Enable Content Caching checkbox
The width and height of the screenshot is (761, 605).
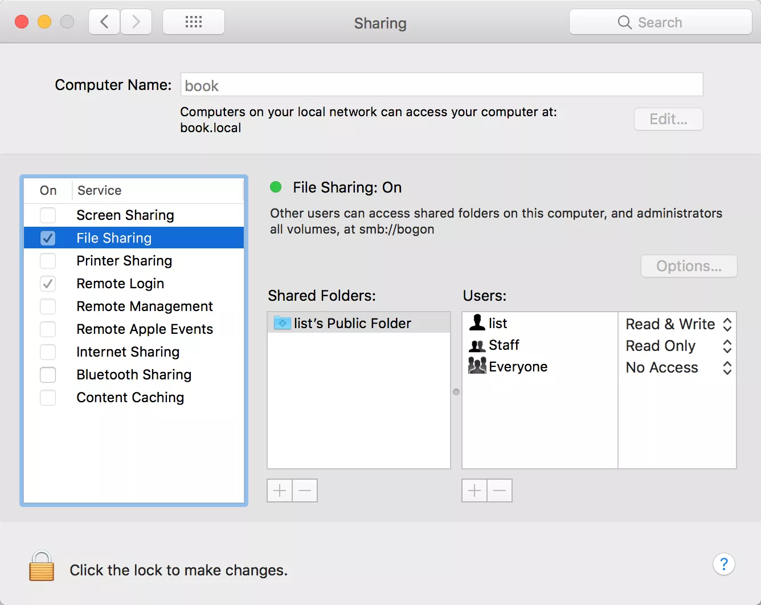[x=48, y=398]
